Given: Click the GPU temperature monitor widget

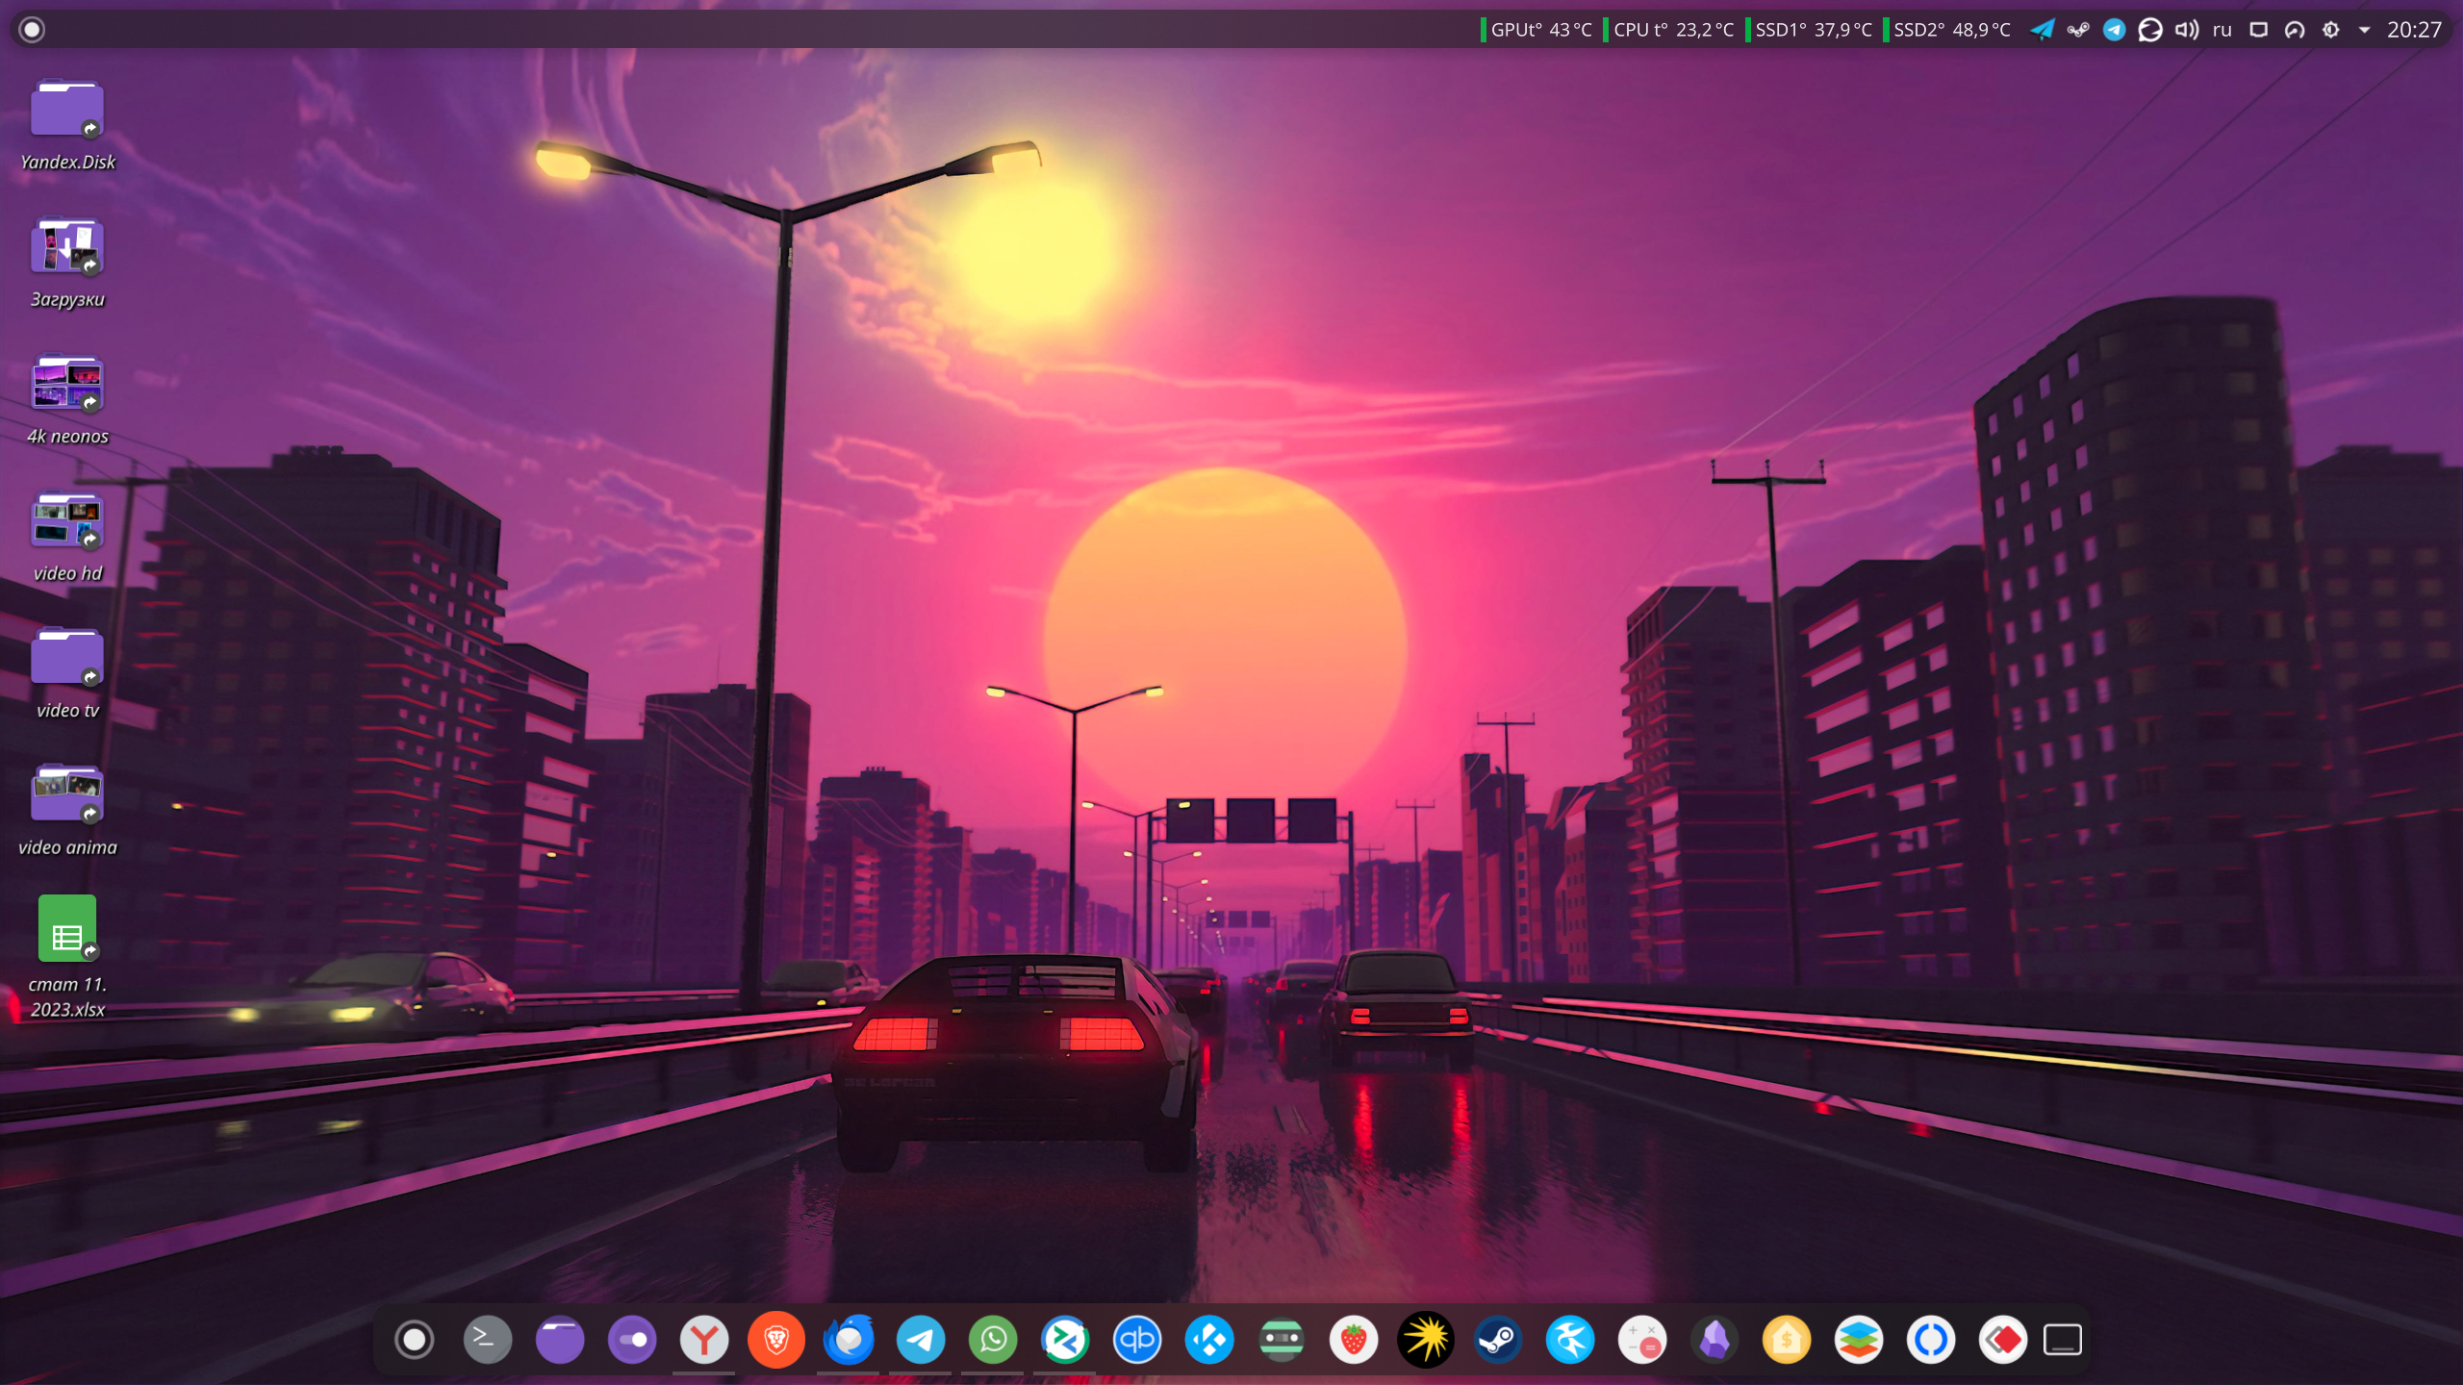Looking at the screenshot, I should [1537, 30].
